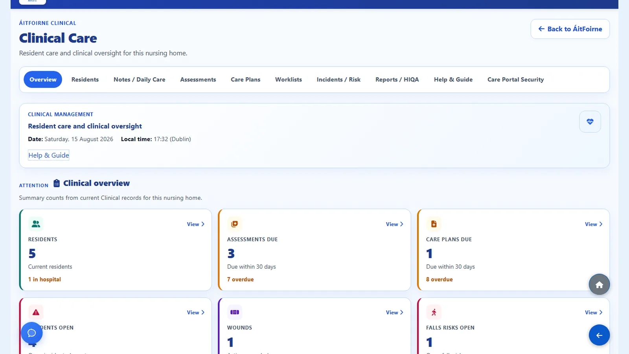Open the chat bubble widget

pyautogui.click(x=32, y=333)
